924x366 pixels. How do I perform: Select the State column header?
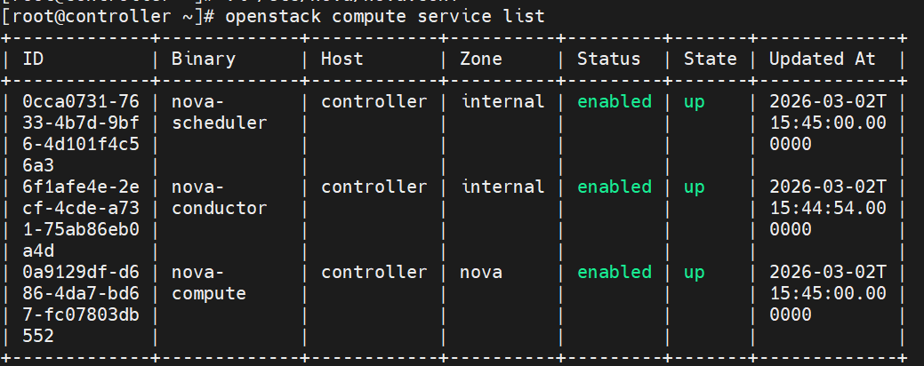(x=710, y=59)
